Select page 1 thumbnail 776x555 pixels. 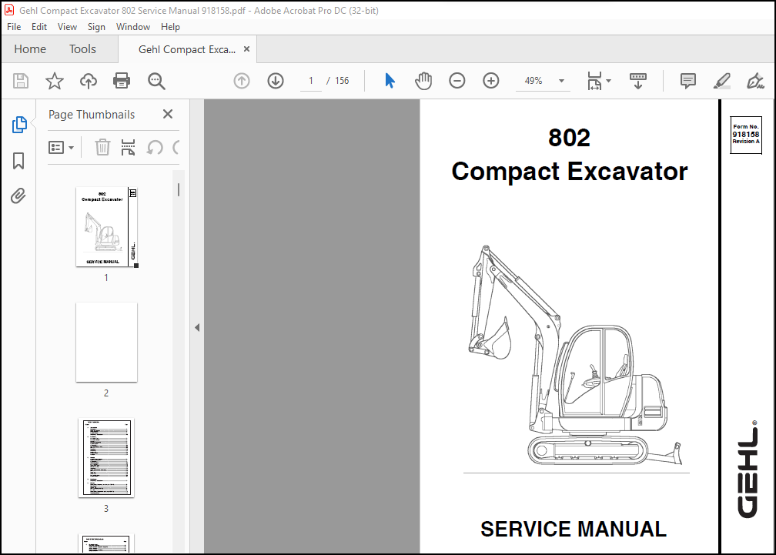pyautogui.click(x=106, y=227)
